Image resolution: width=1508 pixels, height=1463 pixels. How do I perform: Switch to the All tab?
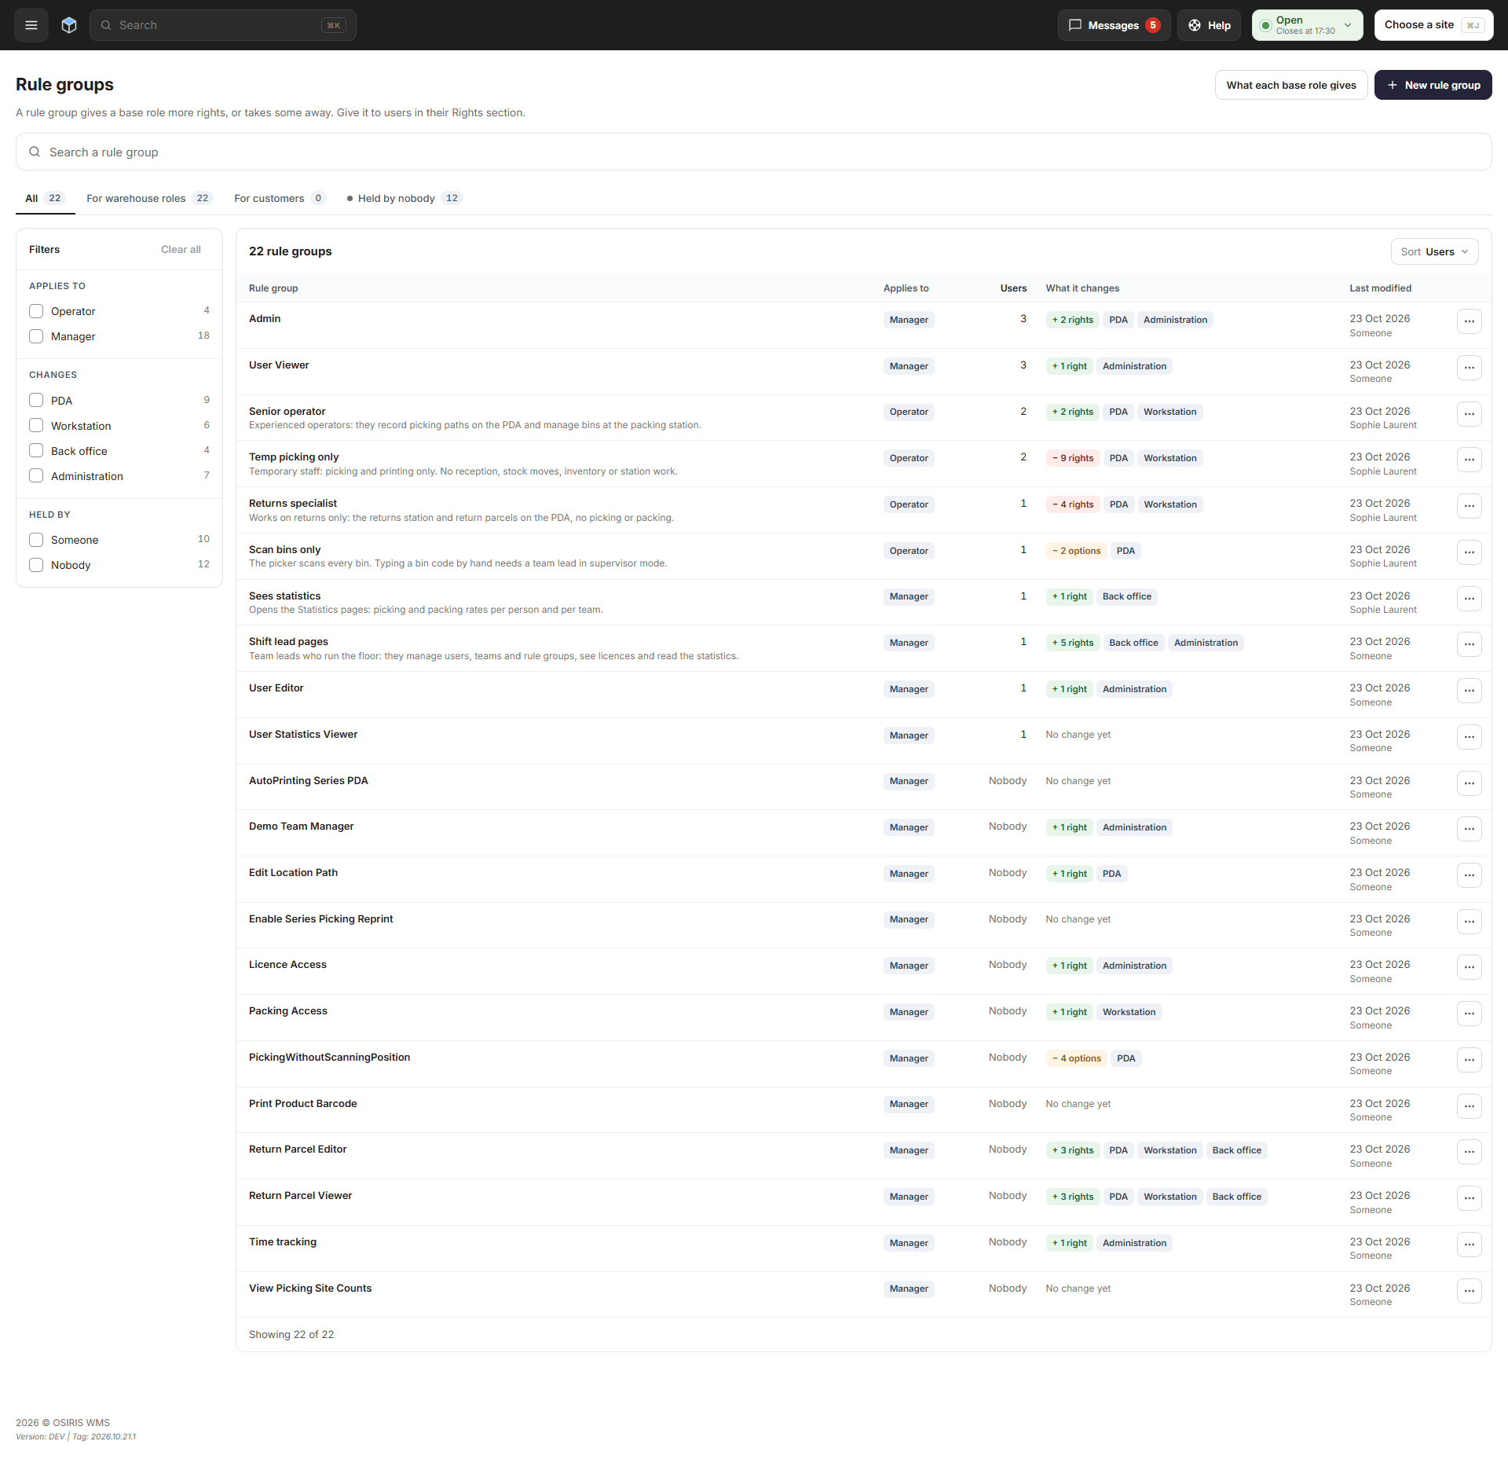(45, 198)
